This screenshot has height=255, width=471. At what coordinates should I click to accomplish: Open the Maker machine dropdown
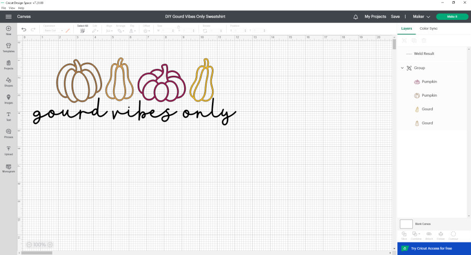(421, 17)
